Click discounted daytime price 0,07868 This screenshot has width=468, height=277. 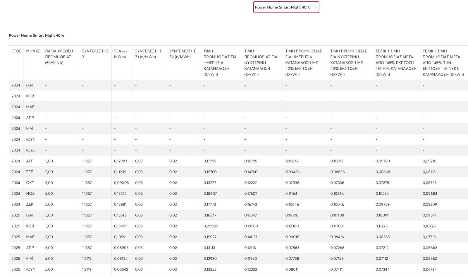click(x=292, y=248)
